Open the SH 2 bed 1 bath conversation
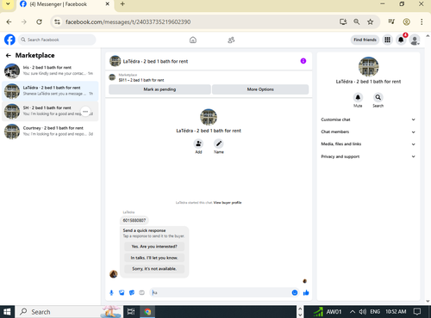Viewport: 431px width, 318px height. (x=50, y=111)
